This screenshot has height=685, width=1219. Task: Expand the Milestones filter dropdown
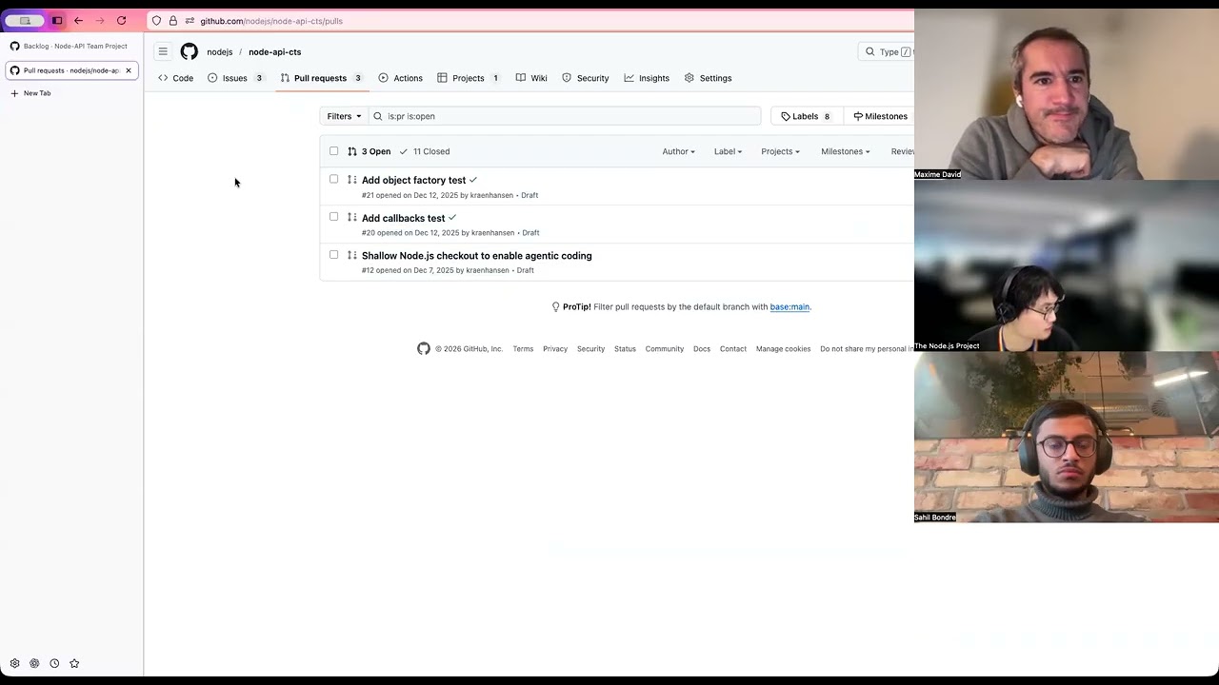coord(845,151)
